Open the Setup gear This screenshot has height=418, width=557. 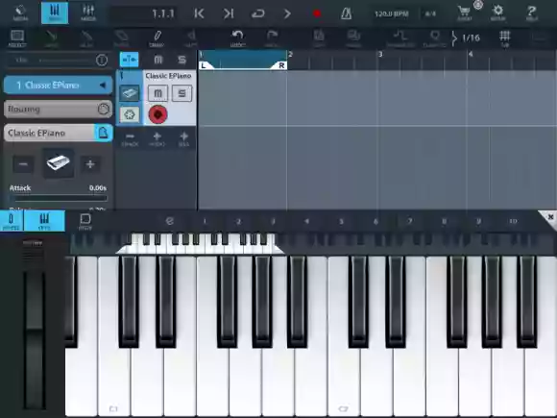[497, 12]
